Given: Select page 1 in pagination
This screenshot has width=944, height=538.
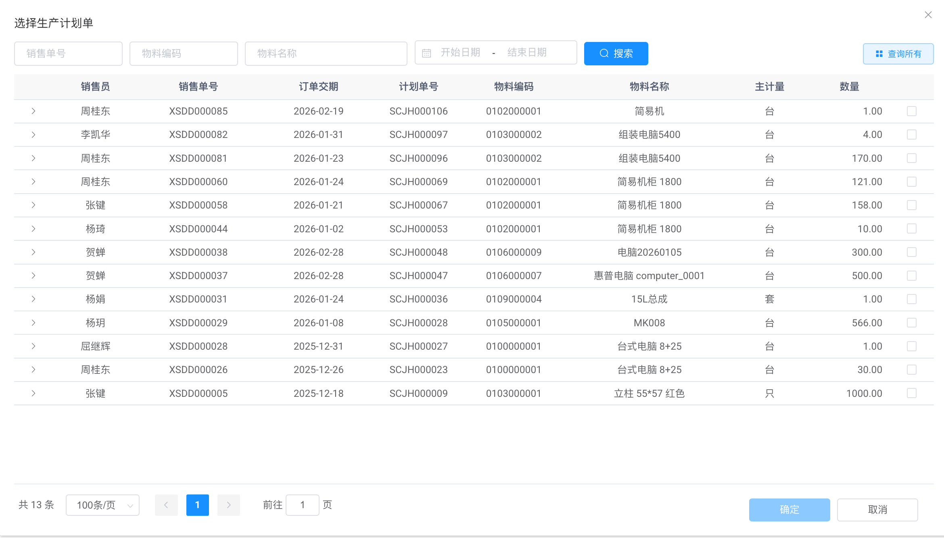Looking at the screenshot, I should click(197, 505).
